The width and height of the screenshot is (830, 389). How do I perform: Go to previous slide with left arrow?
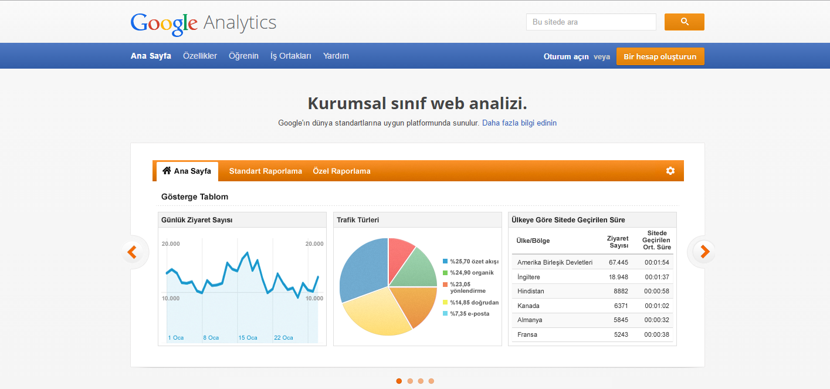133,252
